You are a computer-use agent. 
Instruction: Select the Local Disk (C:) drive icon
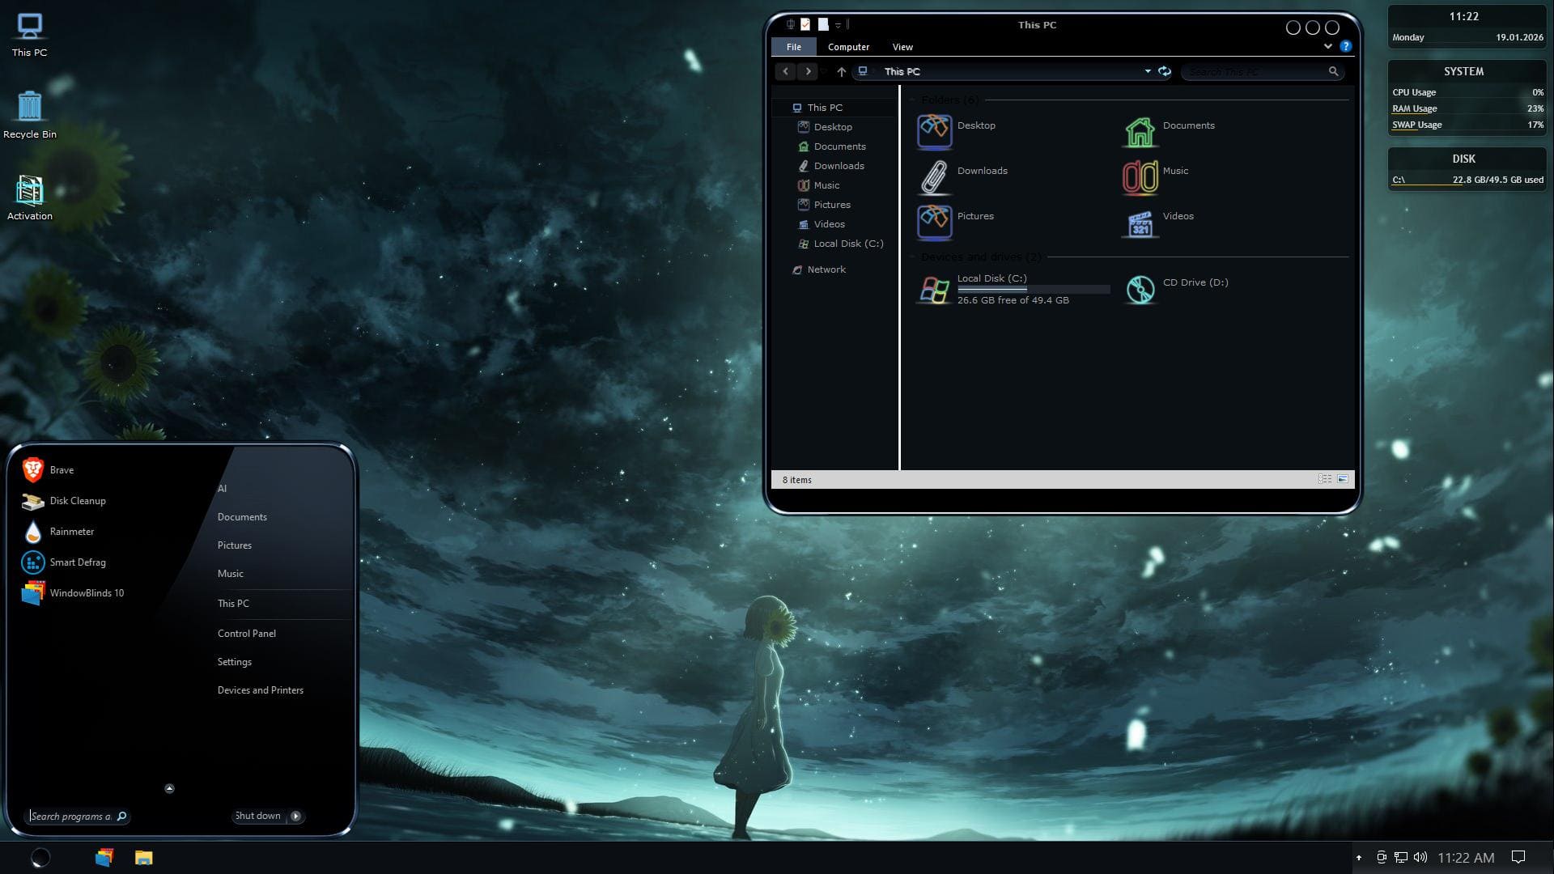click(x=934, y=289)
